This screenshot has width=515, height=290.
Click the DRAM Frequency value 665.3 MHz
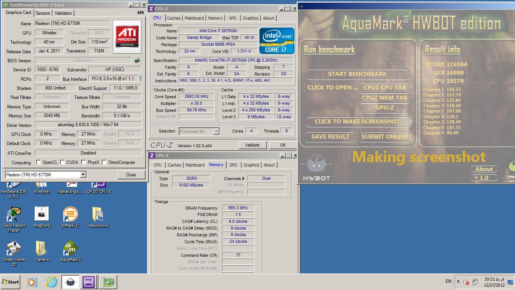pyautogui.click(x=238, y=208)
